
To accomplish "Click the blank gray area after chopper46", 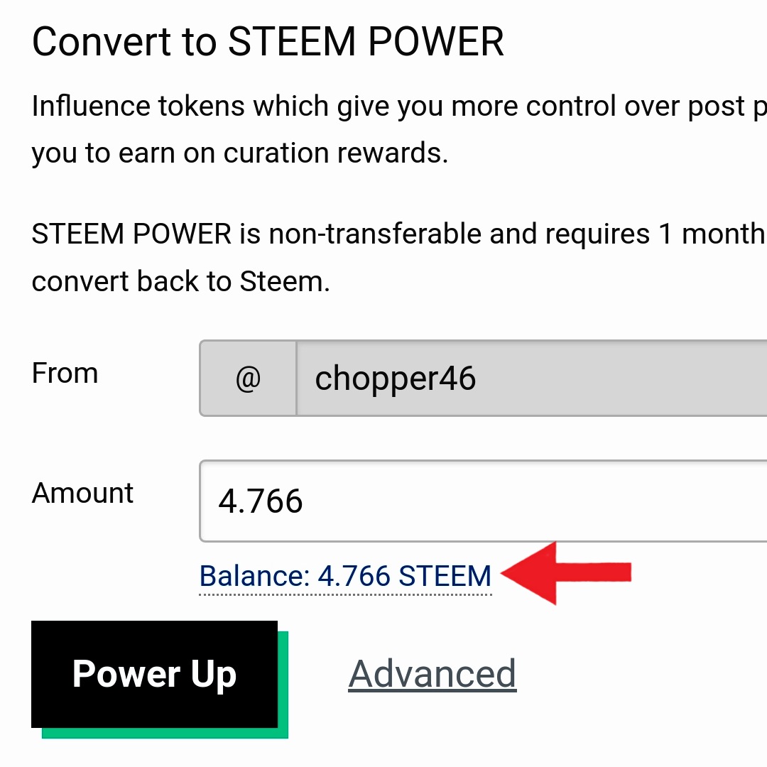I will click(x=621, y=378).
